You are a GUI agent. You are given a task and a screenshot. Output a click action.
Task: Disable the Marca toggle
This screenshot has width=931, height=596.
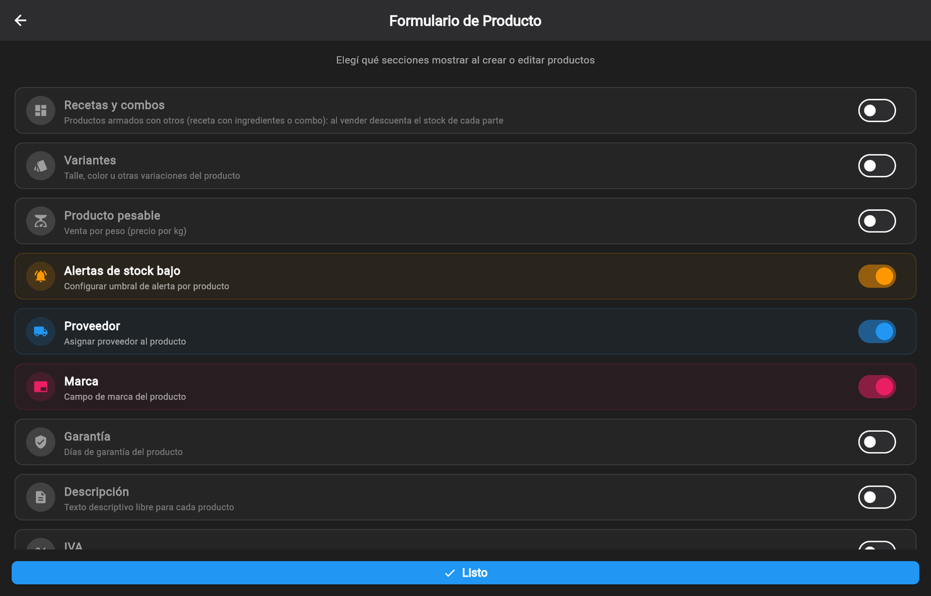coord(877,387)
